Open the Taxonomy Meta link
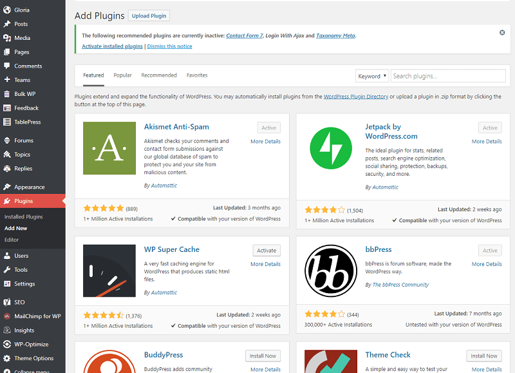515x373 pixels. coord(335,35)
